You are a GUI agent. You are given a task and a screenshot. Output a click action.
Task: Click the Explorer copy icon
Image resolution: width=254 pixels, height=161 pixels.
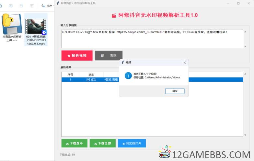pyautogui.click(x=1, y=6)
